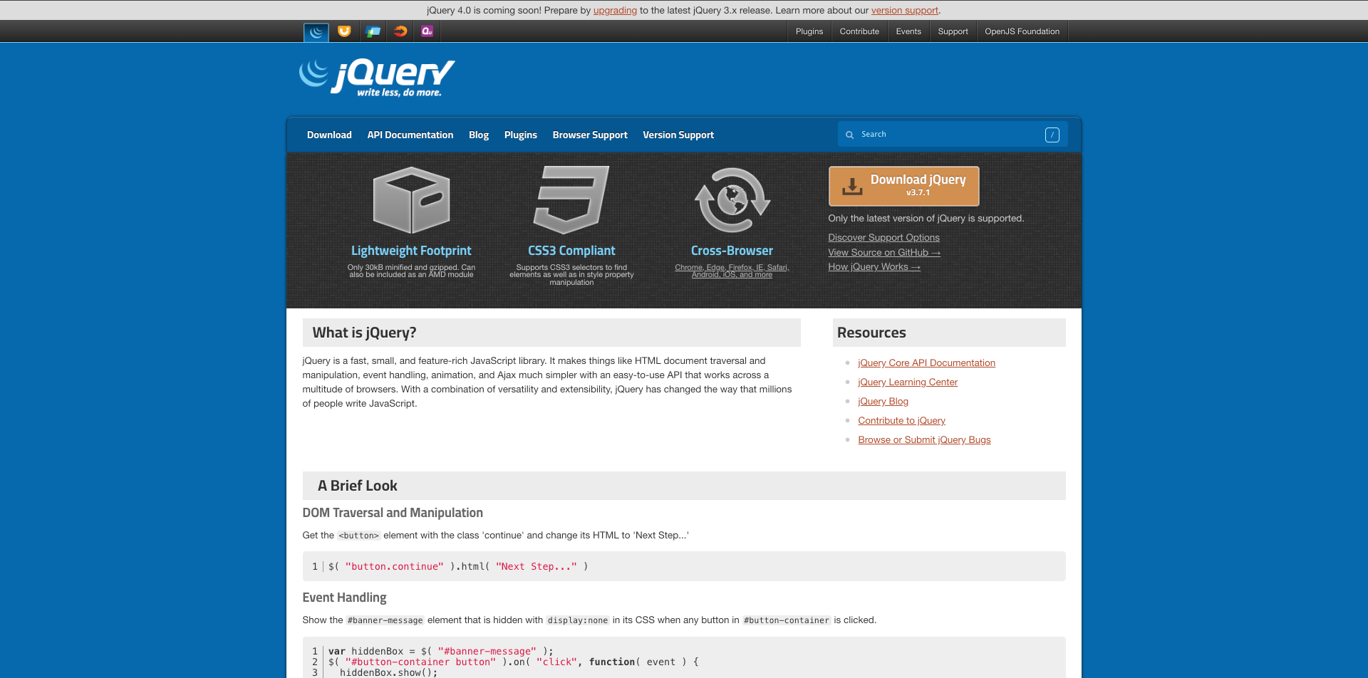
Task: Click 'Only the latest version' support text
Action: click(x=926, y=219)
